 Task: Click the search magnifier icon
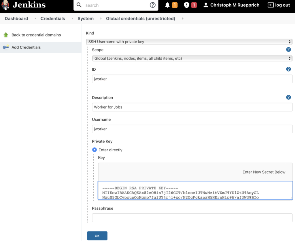79,5
